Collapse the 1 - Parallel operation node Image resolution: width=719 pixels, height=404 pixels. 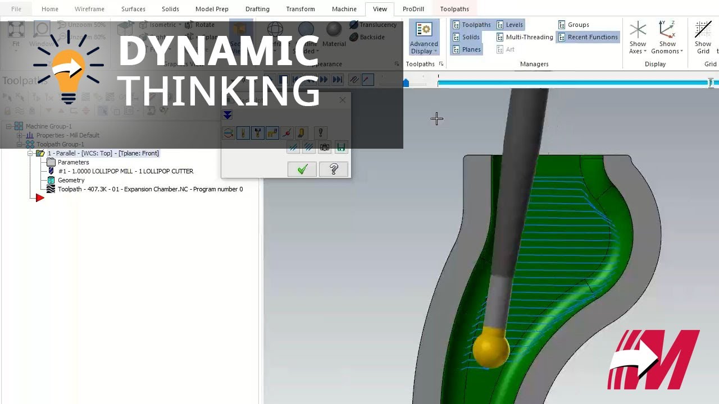[30, 153]
